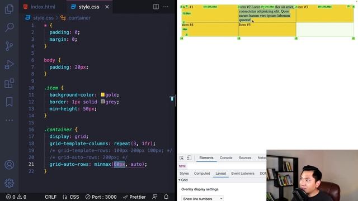The width and height of the screenshot is (358, 201).
Task: Click .container in the breadcrumb
Action: pyautogui.click(x=79, y=18)
